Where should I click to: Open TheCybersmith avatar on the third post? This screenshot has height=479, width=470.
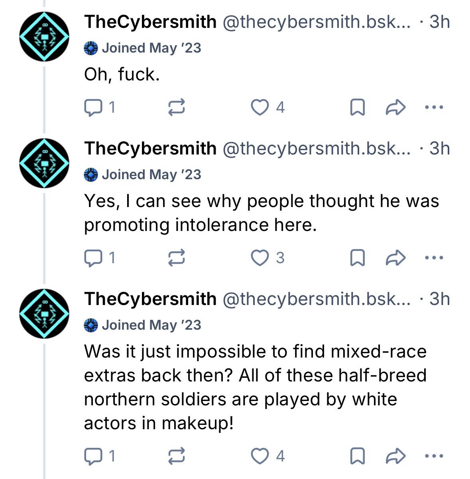pos(45,314)
